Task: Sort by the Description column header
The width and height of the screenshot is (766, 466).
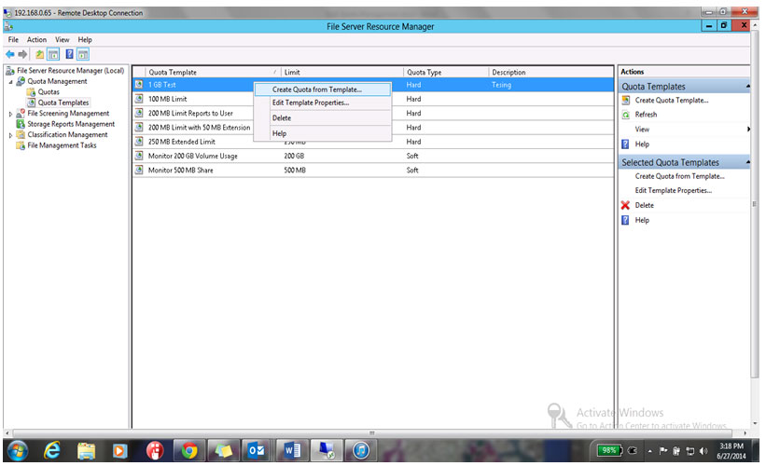Action: (x=551, y=72)
